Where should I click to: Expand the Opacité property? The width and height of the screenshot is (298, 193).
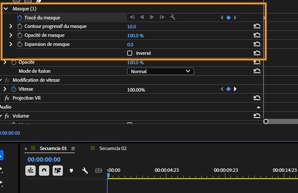(5, 62)
